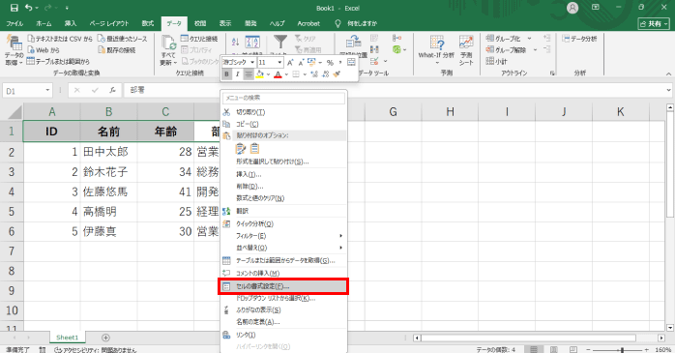Expand the グループ化 dropdown arrow
The height and width of the screenshot is (353, 675).
530,39
